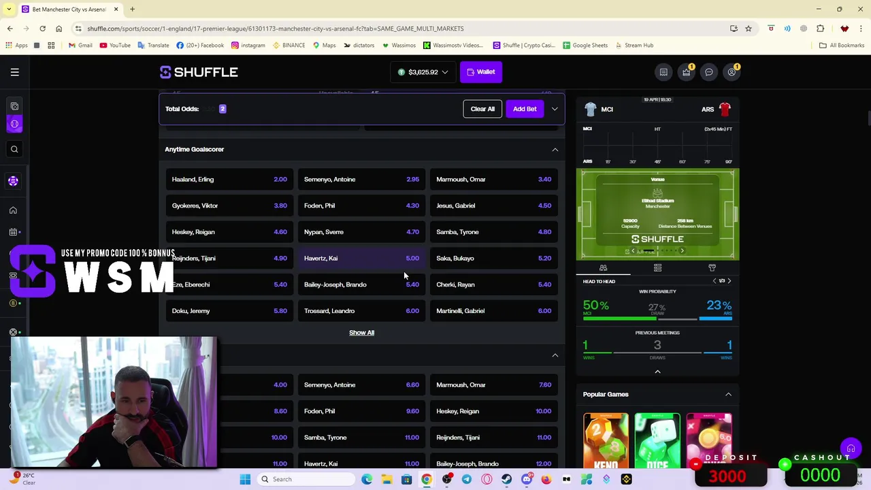Image resolution: width=871 pixels, height=490 pixels.
Task: Go to next head-to-head stats page
Action: (x=729, y=281)
